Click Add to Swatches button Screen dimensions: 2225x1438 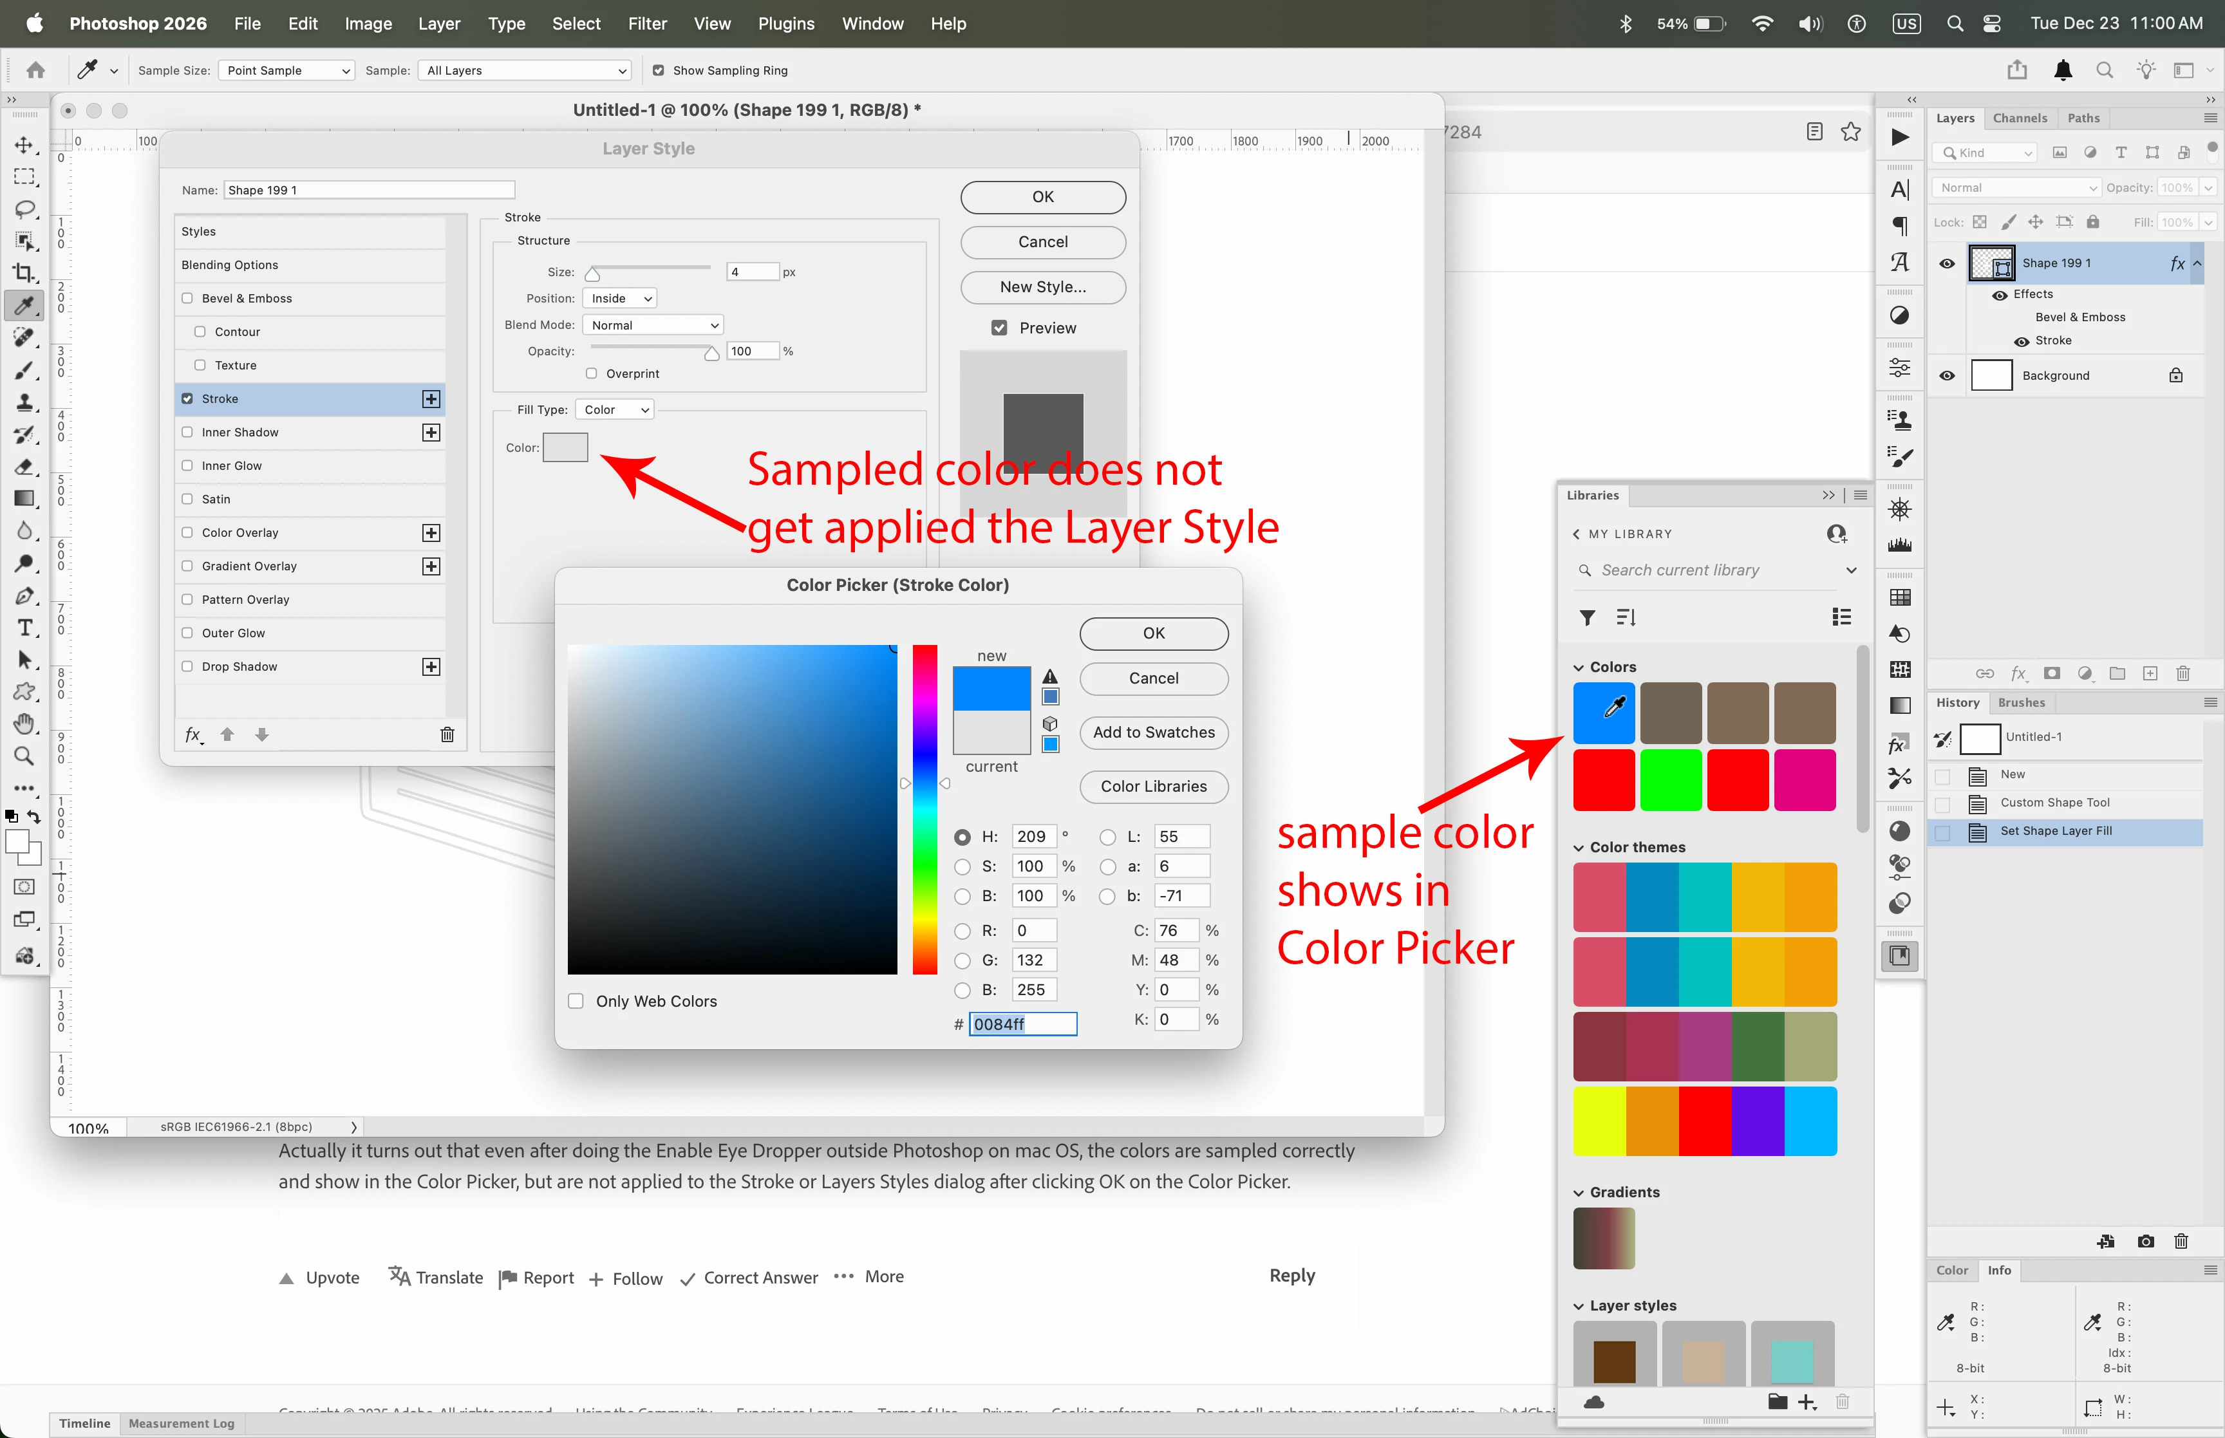(1154, 732)
